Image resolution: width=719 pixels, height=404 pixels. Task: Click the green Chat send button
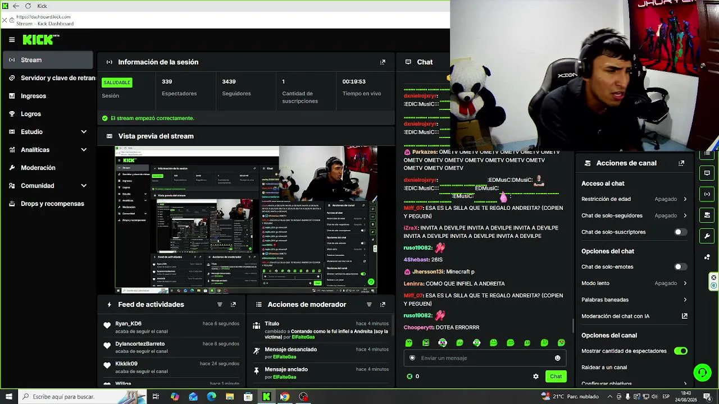click(556, 377)
